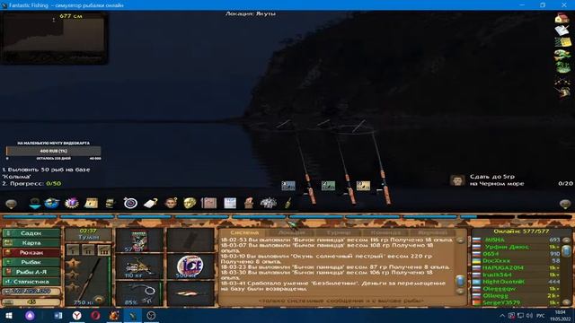This screenshot has width=575, height=323.
Task: Open the brown journal book icon
Action: coord(209,203)
